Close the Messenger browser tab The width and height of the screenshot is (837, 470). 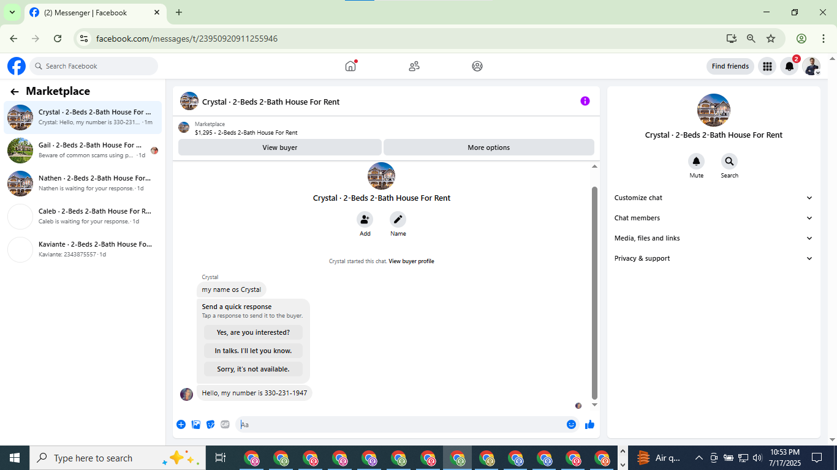click(x=157, y=12)
